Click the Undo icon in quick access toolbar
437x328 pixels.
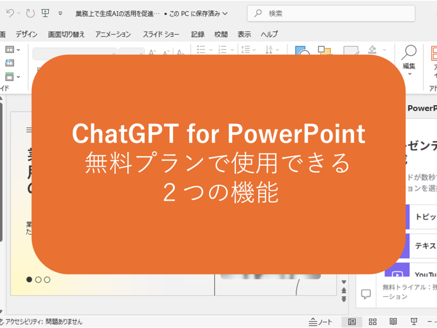point(9,13)
